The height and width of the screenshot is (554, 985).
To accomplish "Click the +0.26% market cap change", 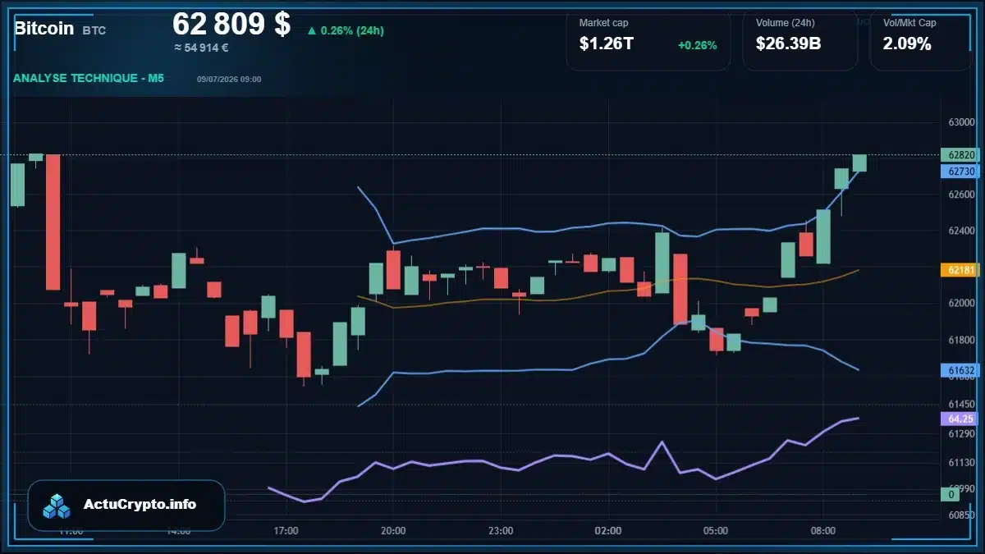I will [x=697, y=45].
